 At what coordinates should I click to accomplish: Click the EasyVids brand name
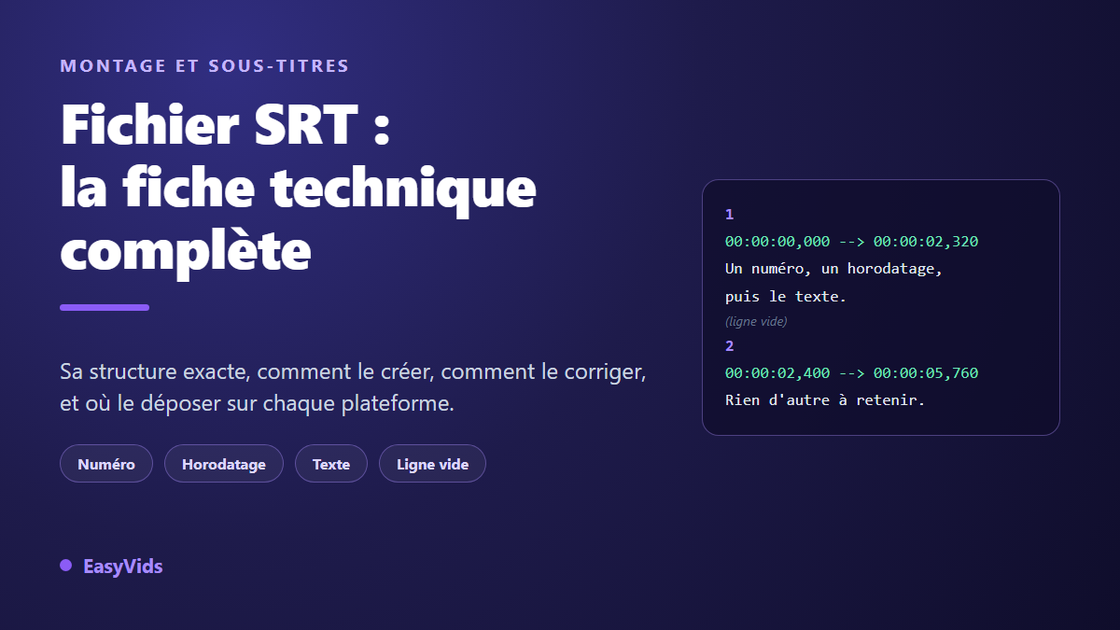click(122, 566)
